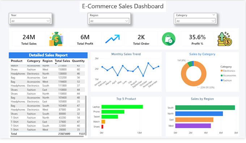The width and height of the screenshot is (246, 143).
Task: Click the gold coins profit percent icon
Action: [x=225, y=39]
